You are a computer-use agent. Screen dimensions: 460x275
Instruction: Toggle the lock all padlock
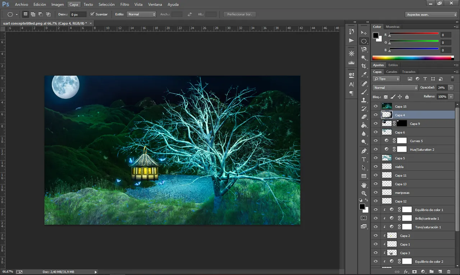pyautogui.click(x=407, y=97)
